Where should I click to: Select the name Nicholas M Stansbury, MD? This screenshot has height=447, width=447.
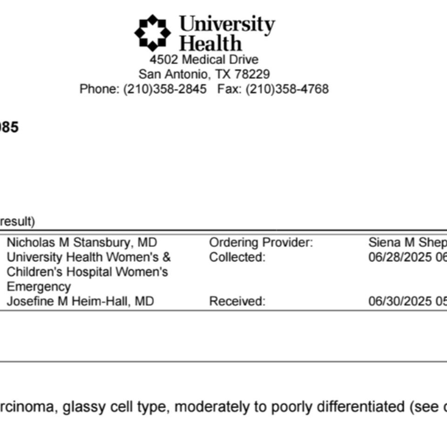(x=82, y=243)
